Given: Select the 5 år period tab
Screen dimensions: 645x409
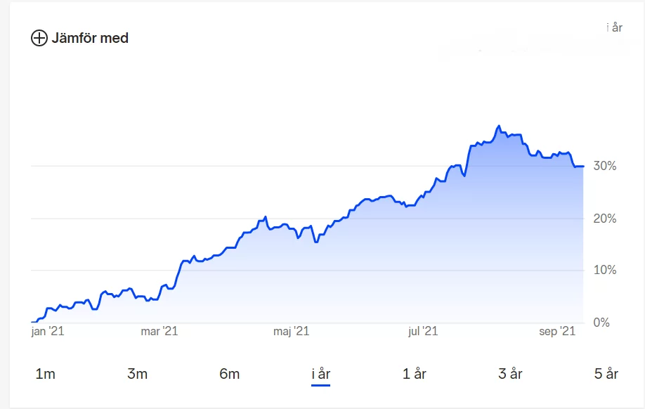Looking at the screenshot, I should (606, 374).
